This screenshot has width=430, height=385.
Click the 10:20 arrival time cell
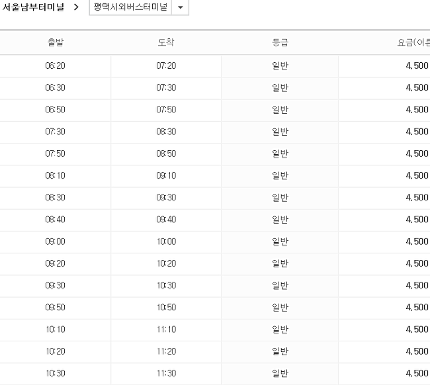click(167, 263)
